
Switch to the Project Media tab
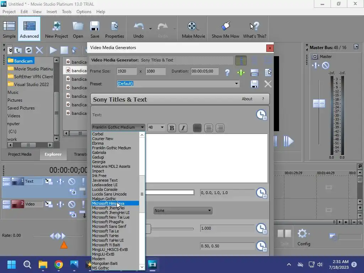20,154
